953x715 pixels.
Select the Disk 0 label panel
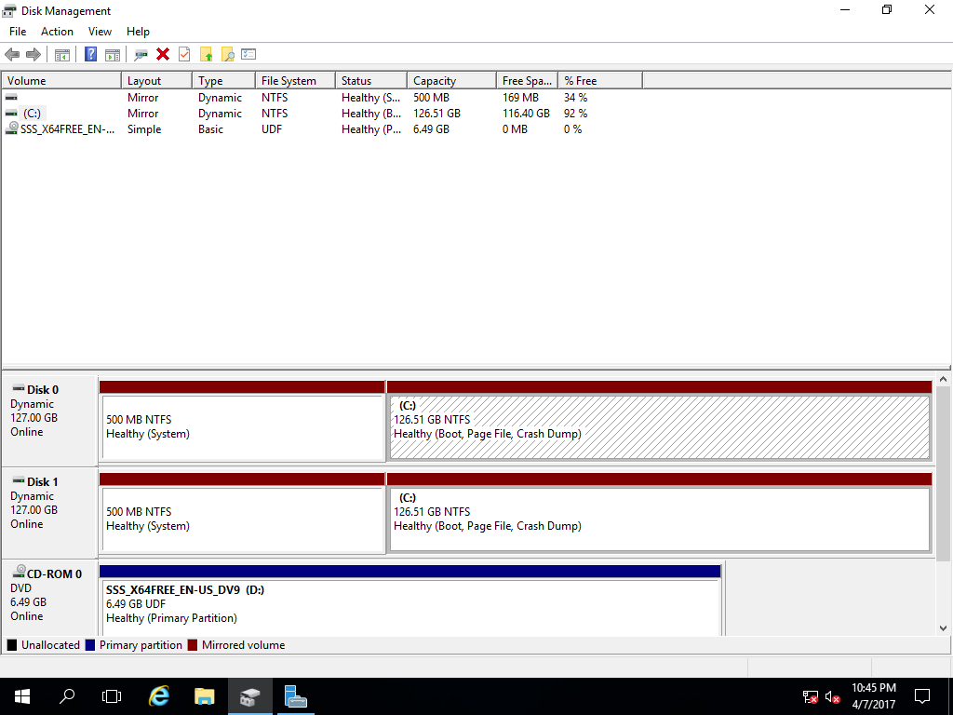tap(49, 421)
